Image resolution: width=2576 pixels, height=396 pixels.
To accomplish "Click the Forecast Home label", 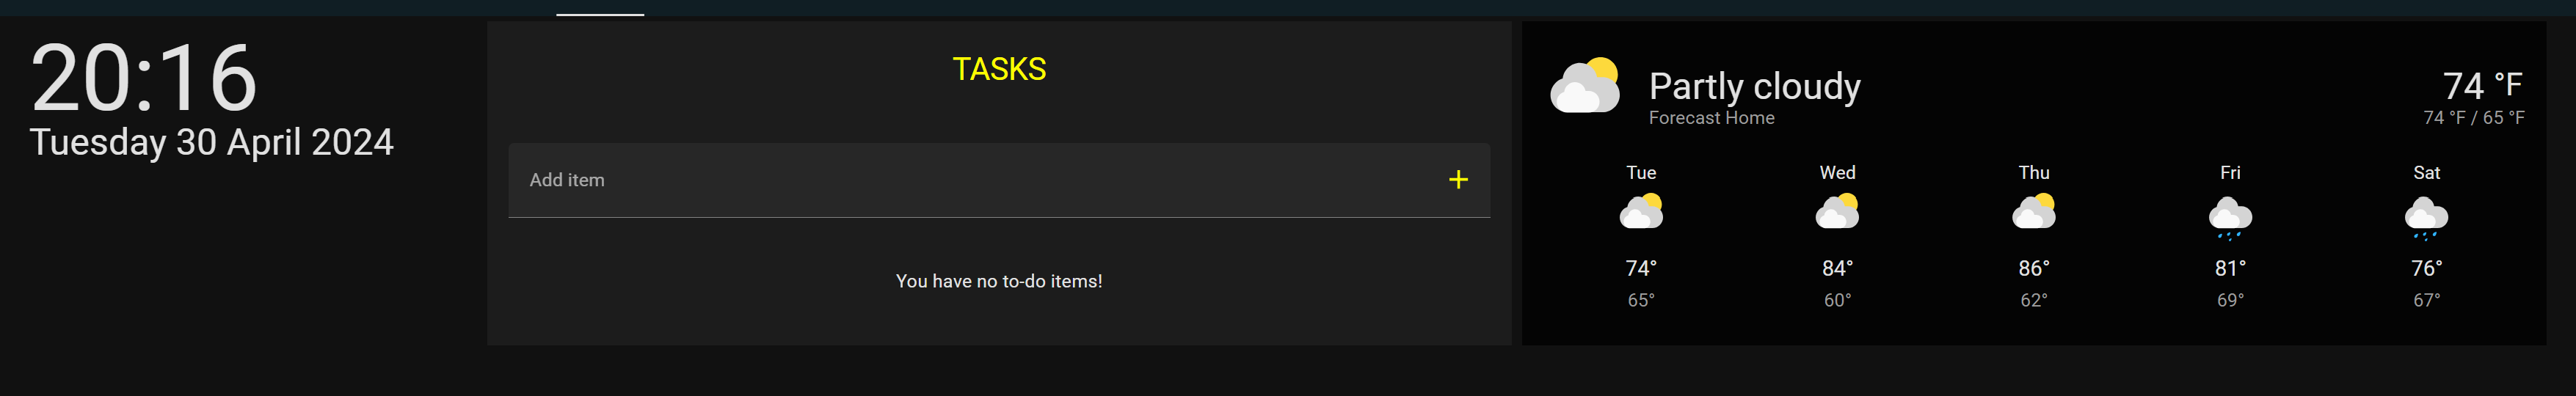I will [1711, 118].
